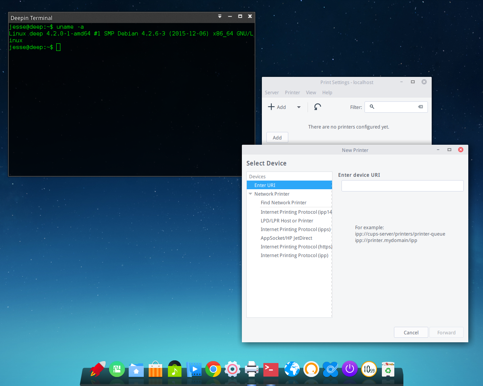The width and height of the screenshot is (483, 386).
Task: Open the Printer menu in Print Settings
Action: tap(292, 93)
